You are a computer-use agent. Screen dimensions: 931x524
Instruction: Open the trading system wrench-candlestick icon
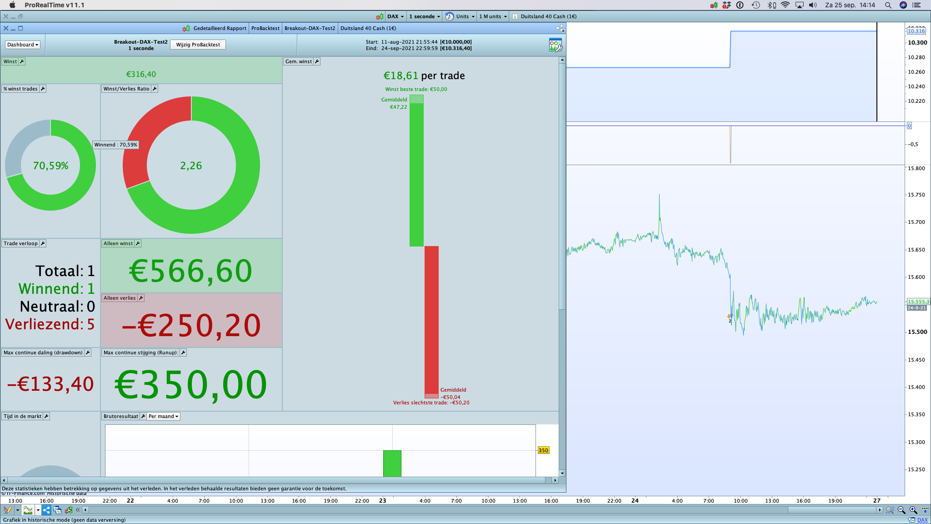(x=69, y=510)
